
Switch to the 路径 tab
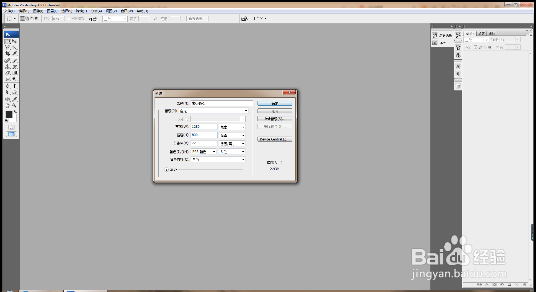[492, 33]
